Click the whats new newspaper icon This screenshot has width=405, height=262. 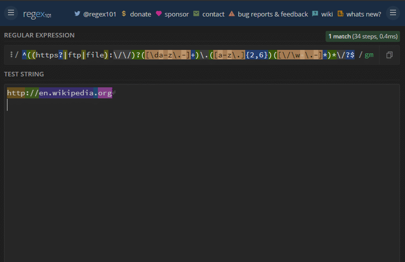[341, 13]
